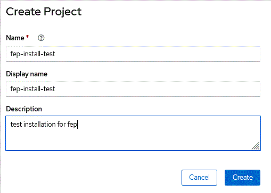Click the Create button to submit project
This screenshot has width=271, height=193.
[x=242, y=178]
